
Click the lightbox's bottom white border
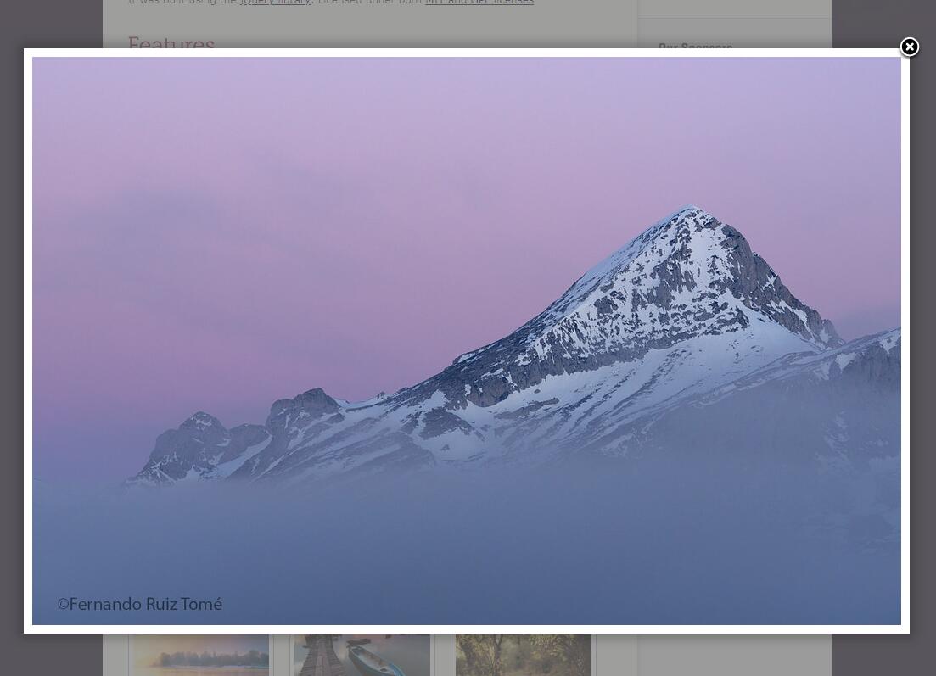tap(467, 629)
